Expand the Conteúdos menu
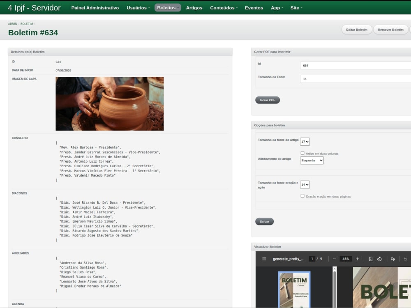The width and height of the screenshot is (411, 308). (224, 8)
